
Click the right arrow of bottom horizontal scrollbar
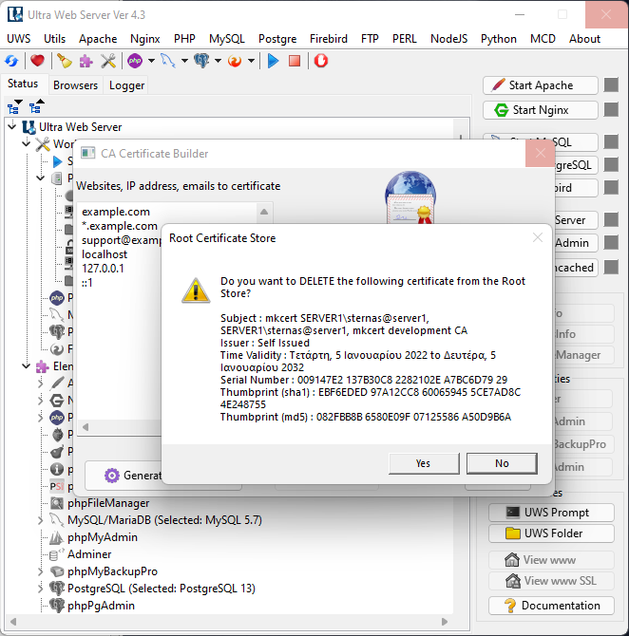click(x=445, y=622)
